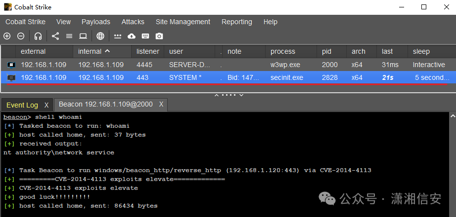The width and height of the screenshot is (456, 217).
Task: Open the Cobalt Strike menu
Action: coord(26,22)
